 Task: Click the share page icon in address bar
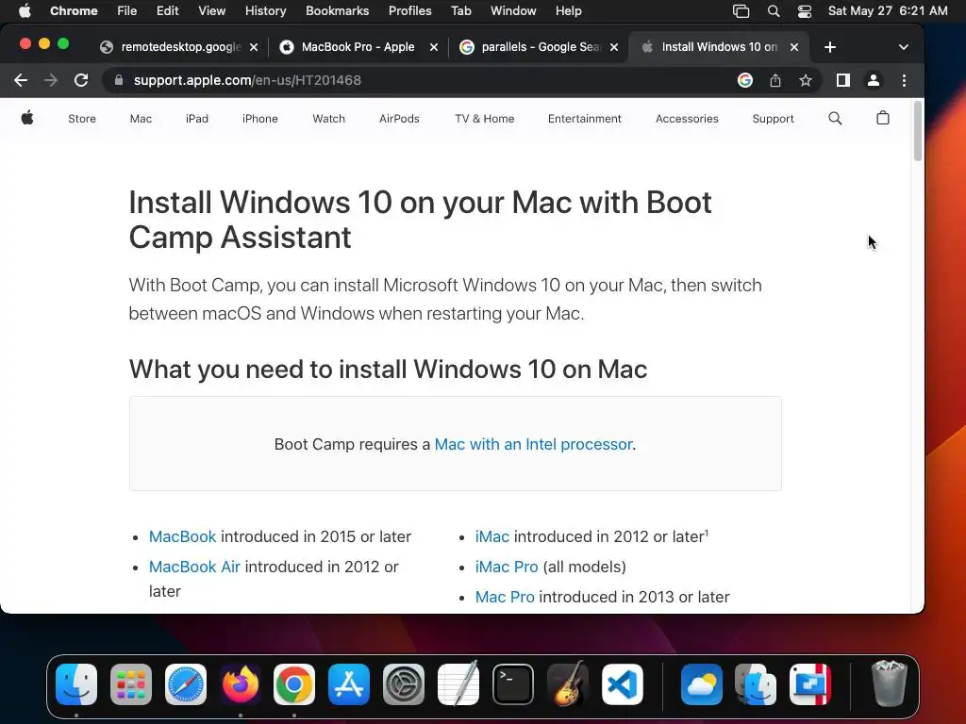(x=775, y=80)
